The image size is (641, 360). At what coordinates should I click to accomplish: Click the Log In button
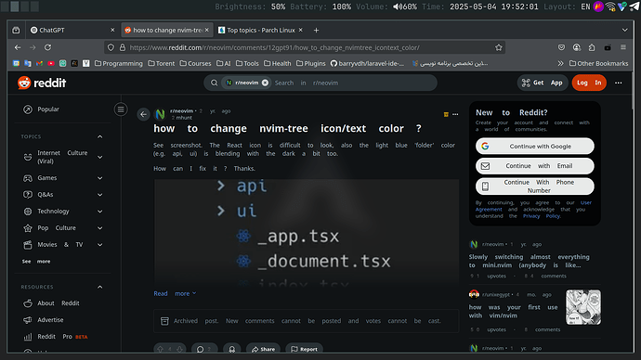[x=589, y=83]
